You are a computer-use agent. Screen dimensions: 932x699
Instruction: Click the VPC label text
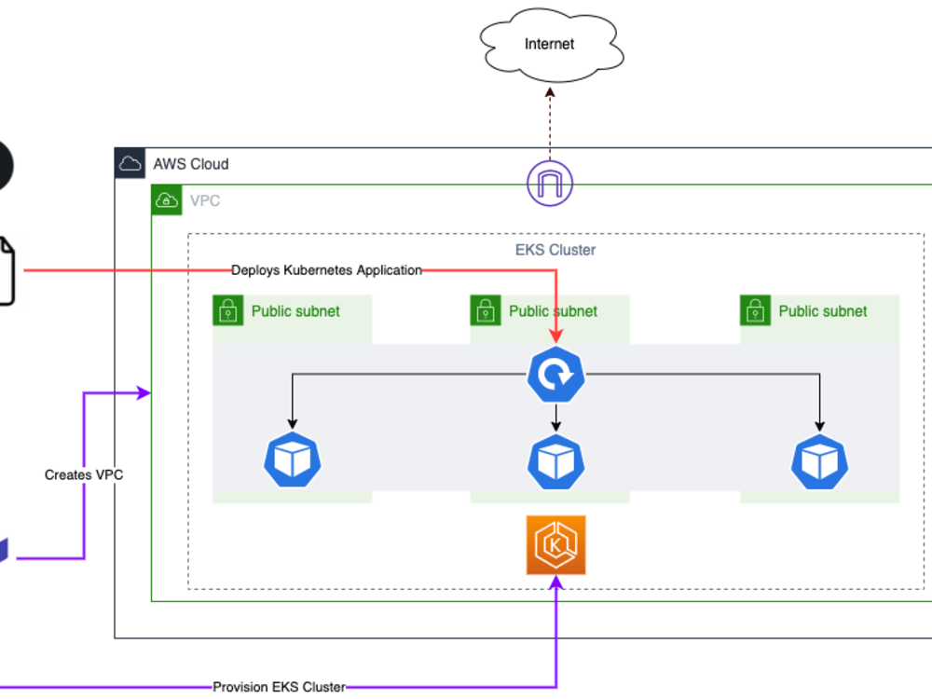pyautogui.click(x=205, y=201)
